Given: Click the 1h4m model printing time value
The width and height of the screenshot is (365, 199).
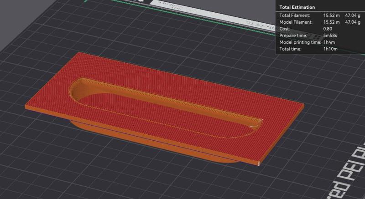Looking at the screenshot, I should (x=329, y=42).
